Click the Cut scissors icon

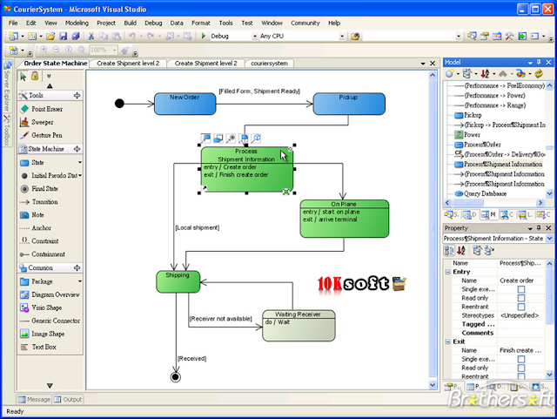[x=91, y=36]
